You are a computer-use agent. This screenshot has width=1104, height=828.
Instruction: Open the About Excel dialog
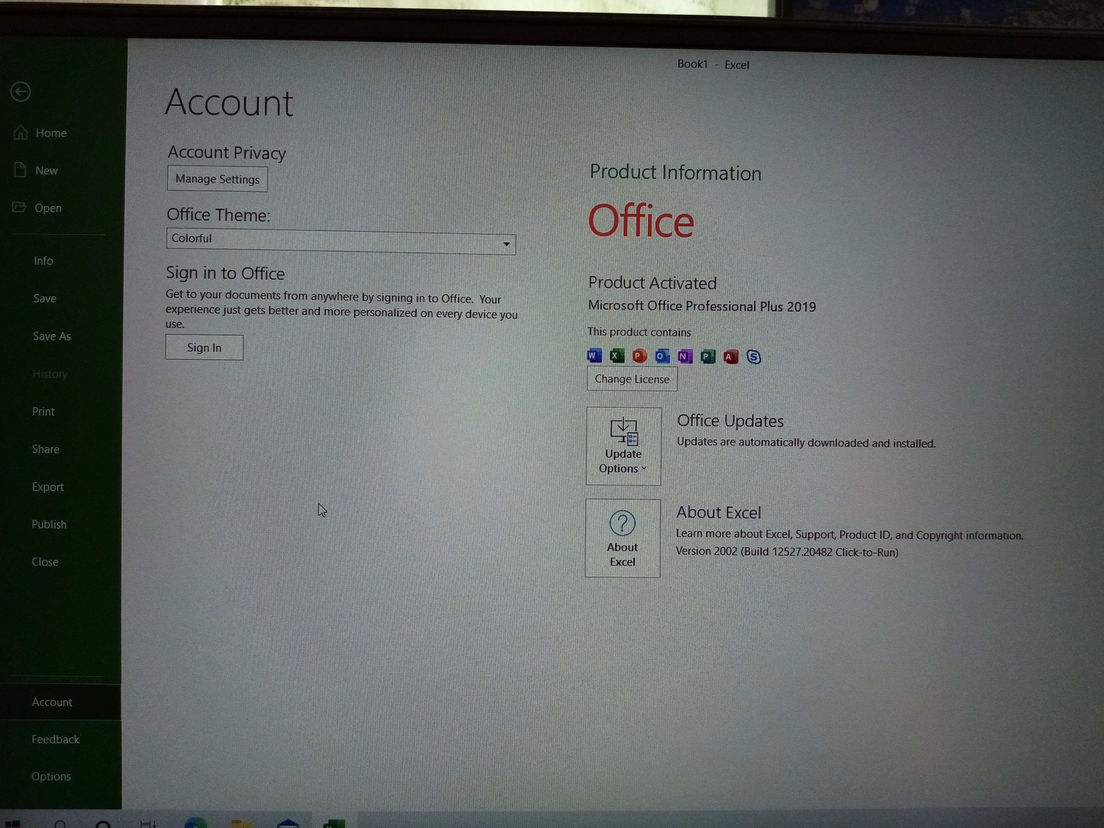pyautogui.click(x=622, y=538)
